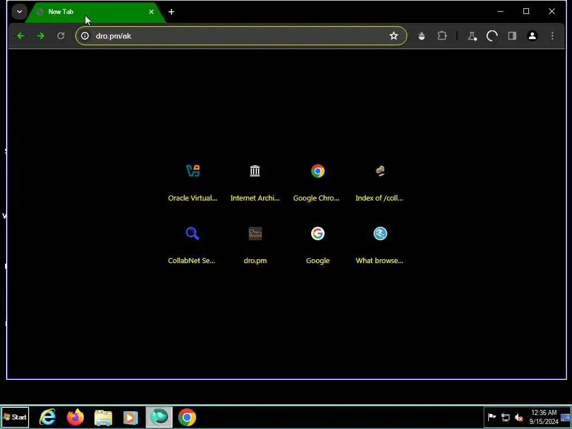Click the circular loading icon in toolbar

[x=492, y=36]
